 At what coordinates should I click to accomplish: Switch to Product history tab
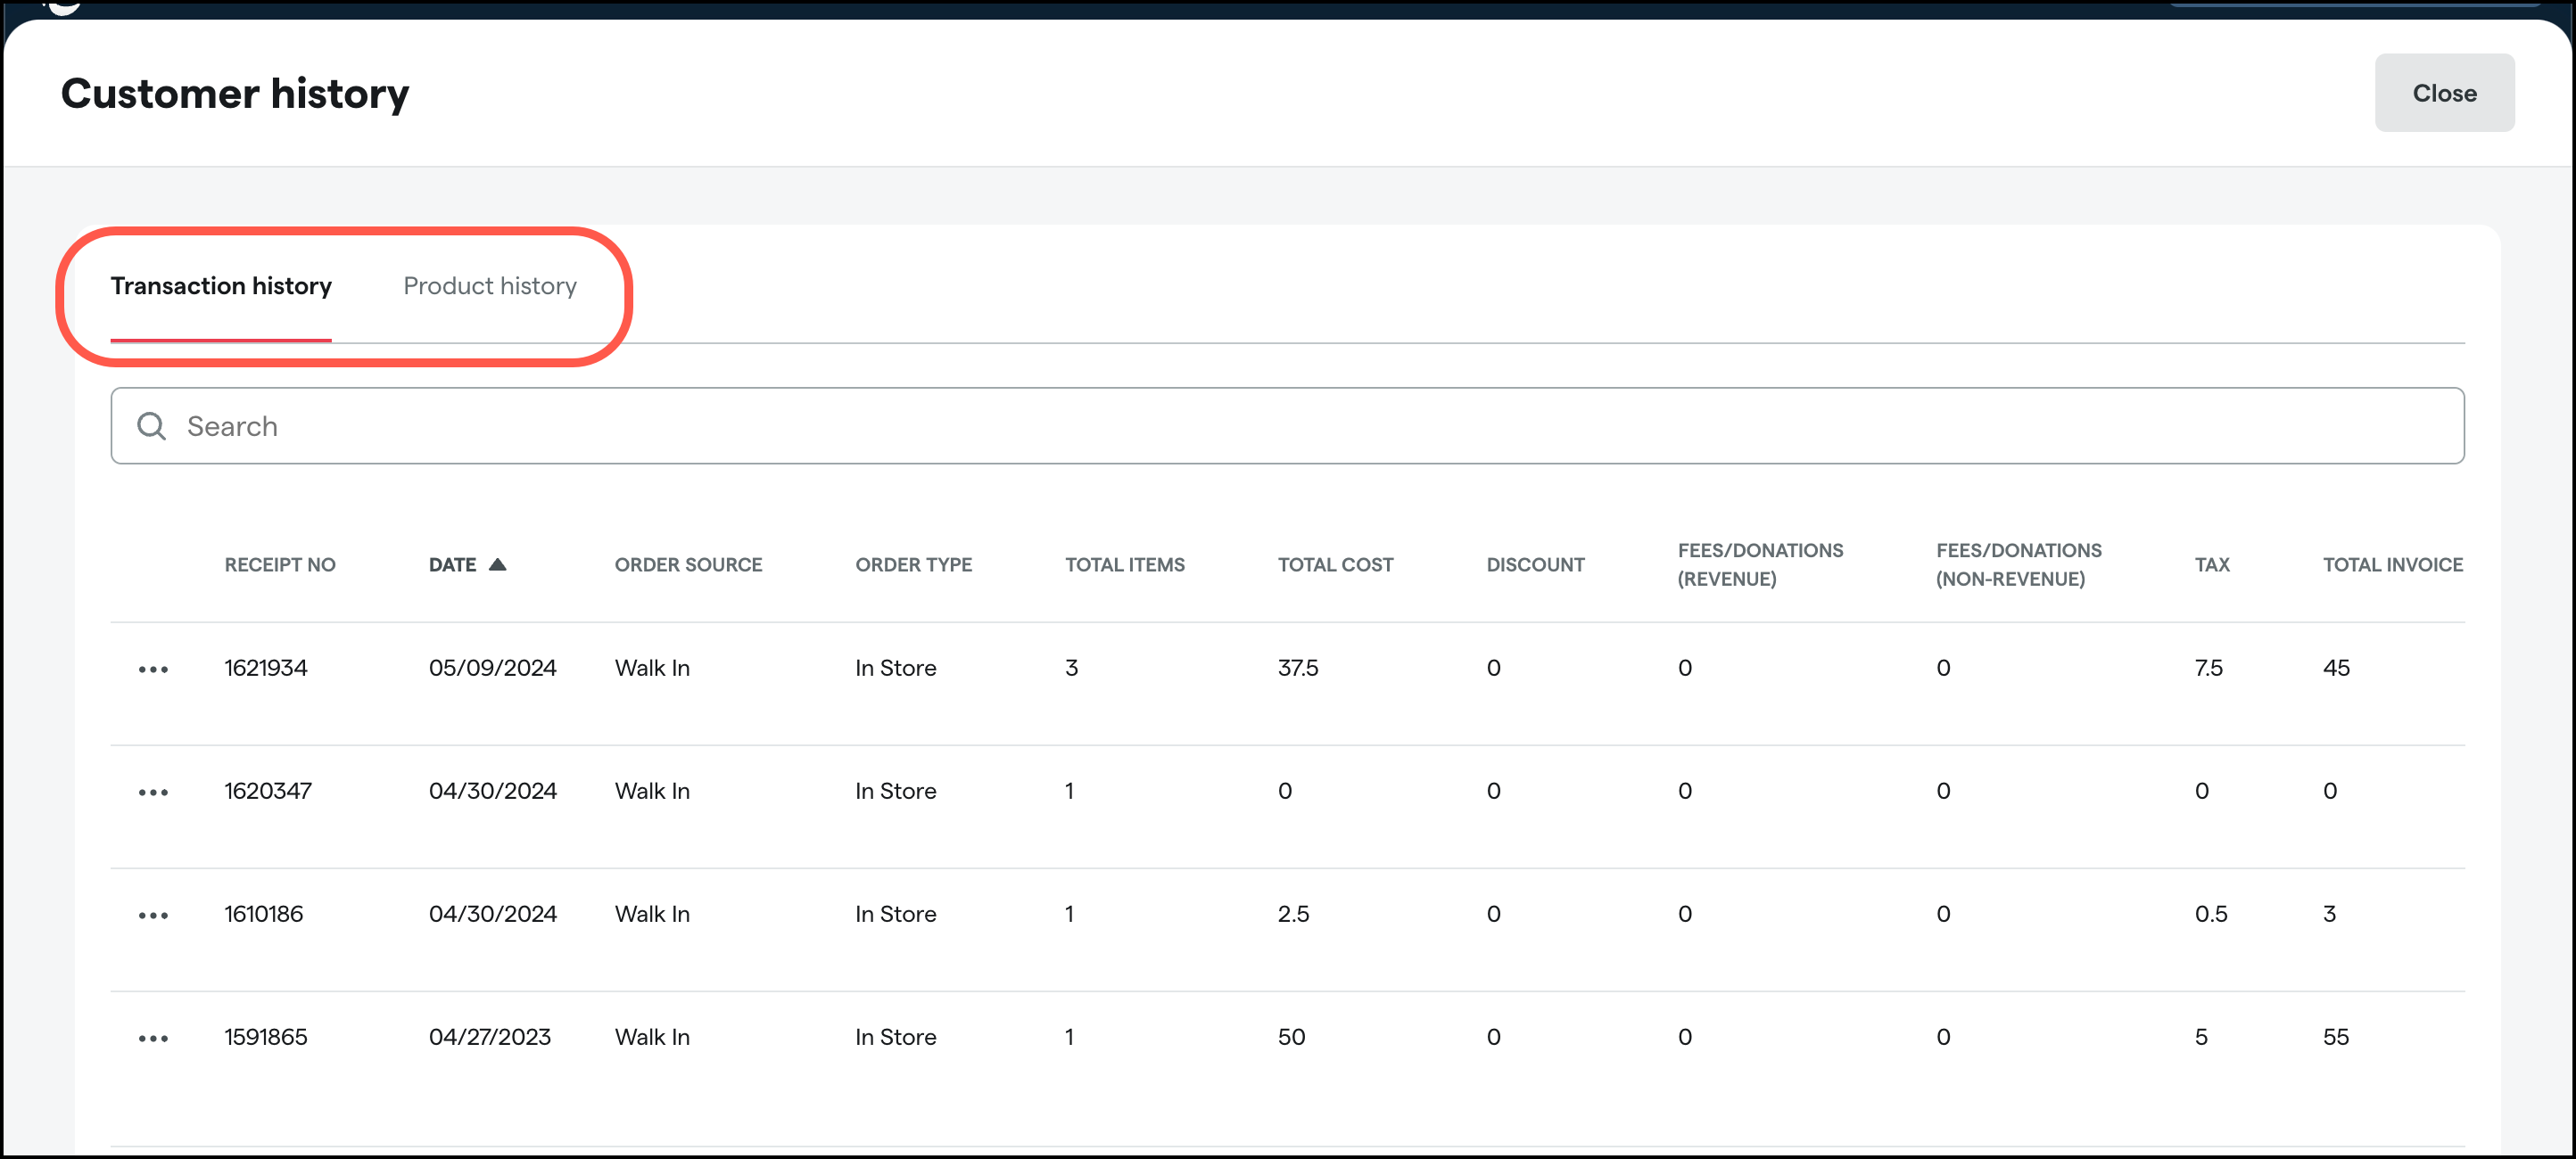(x=490, y=286)
